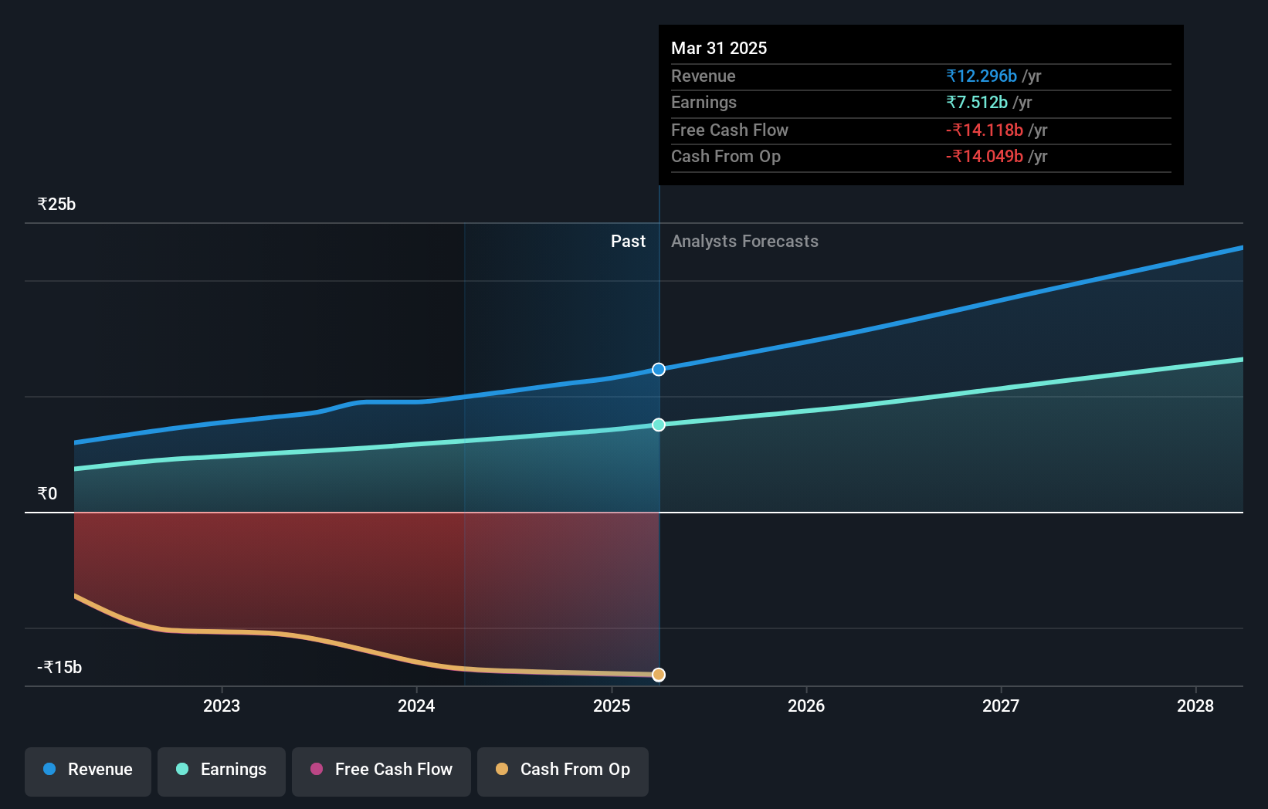Click the Mar 31 2025 tooltip date
Viewport: 1268px width, 809px height.
coord(719,49)
